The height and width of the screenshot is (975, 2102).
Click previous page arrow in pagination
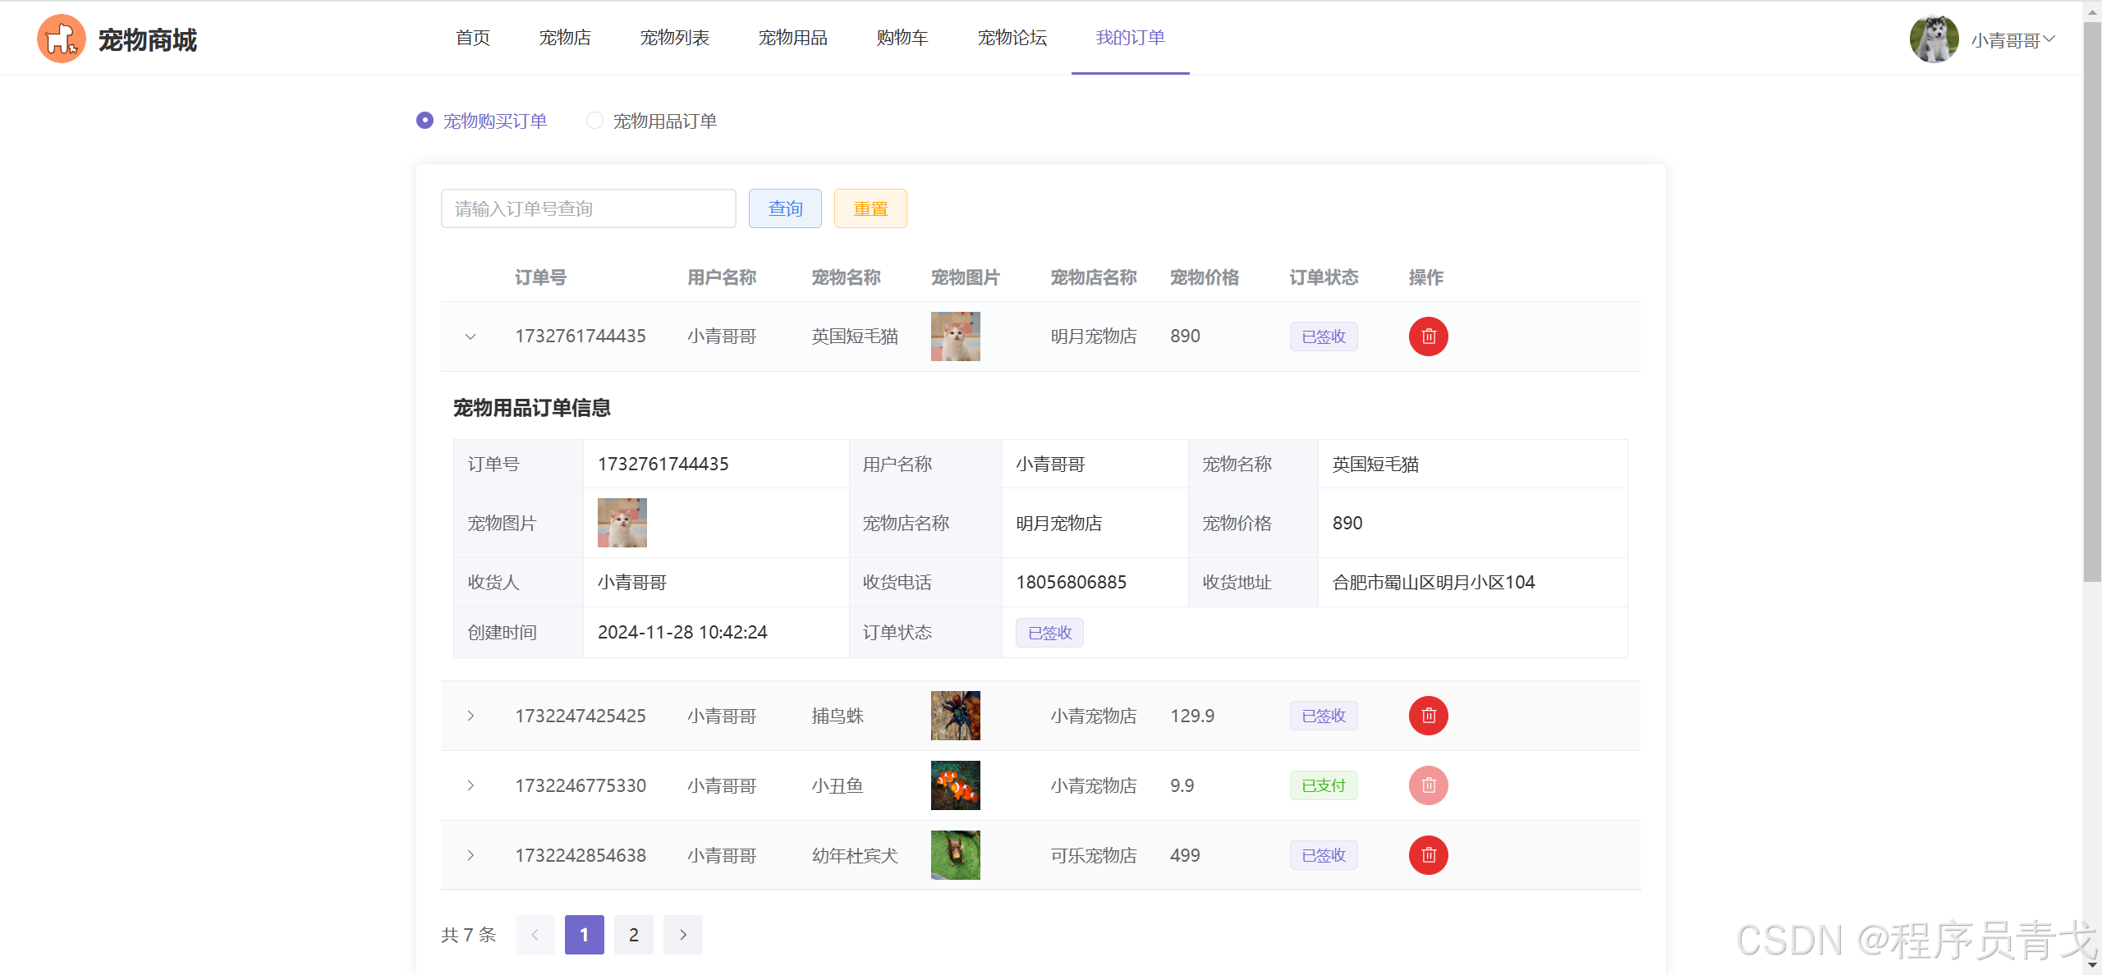(x=535, y=935)
